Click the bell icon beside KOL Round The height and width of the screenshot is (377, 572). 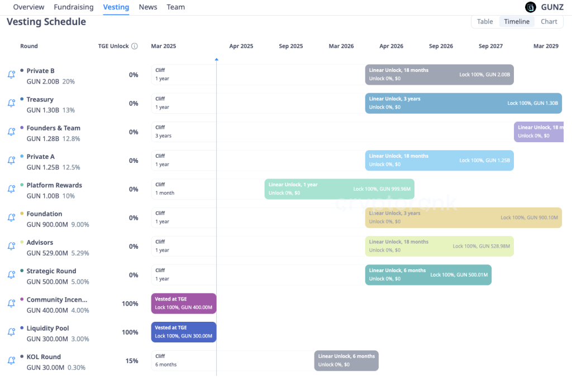[11, 360]
